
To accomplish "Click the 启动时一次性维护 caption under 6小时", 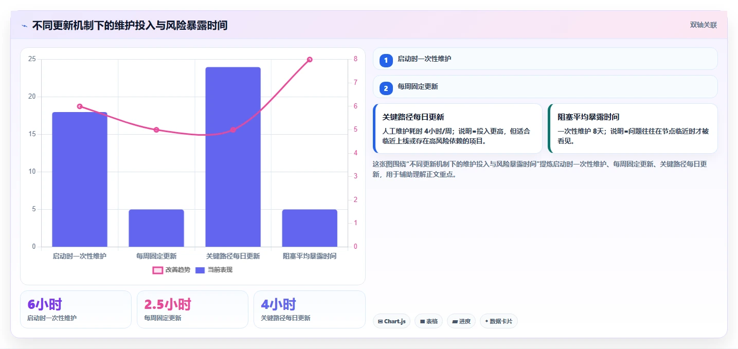I will pyautogui.click(x=52, y=318).
